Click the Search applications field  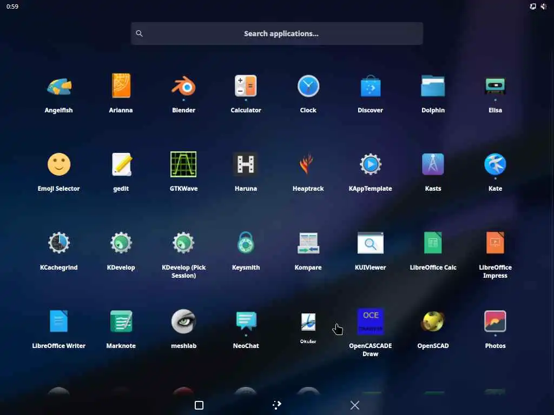pos(277,34)
